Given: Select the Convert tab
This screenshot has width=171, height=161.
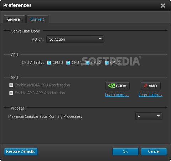Looking at the screenshot, I should pos(37,19).
